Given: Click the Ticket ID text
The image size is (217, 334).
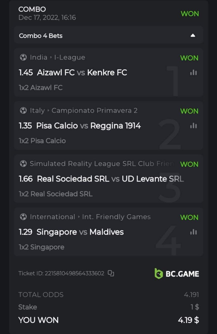Looking at the screenshot, I should [61, 273].
